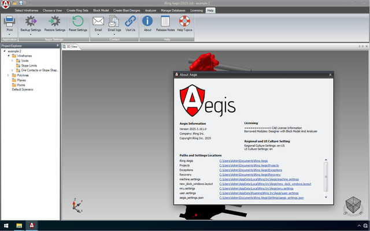Open the Visit Us link icon
The width and height of the screenshot is (370, 231).
(130, 21)
